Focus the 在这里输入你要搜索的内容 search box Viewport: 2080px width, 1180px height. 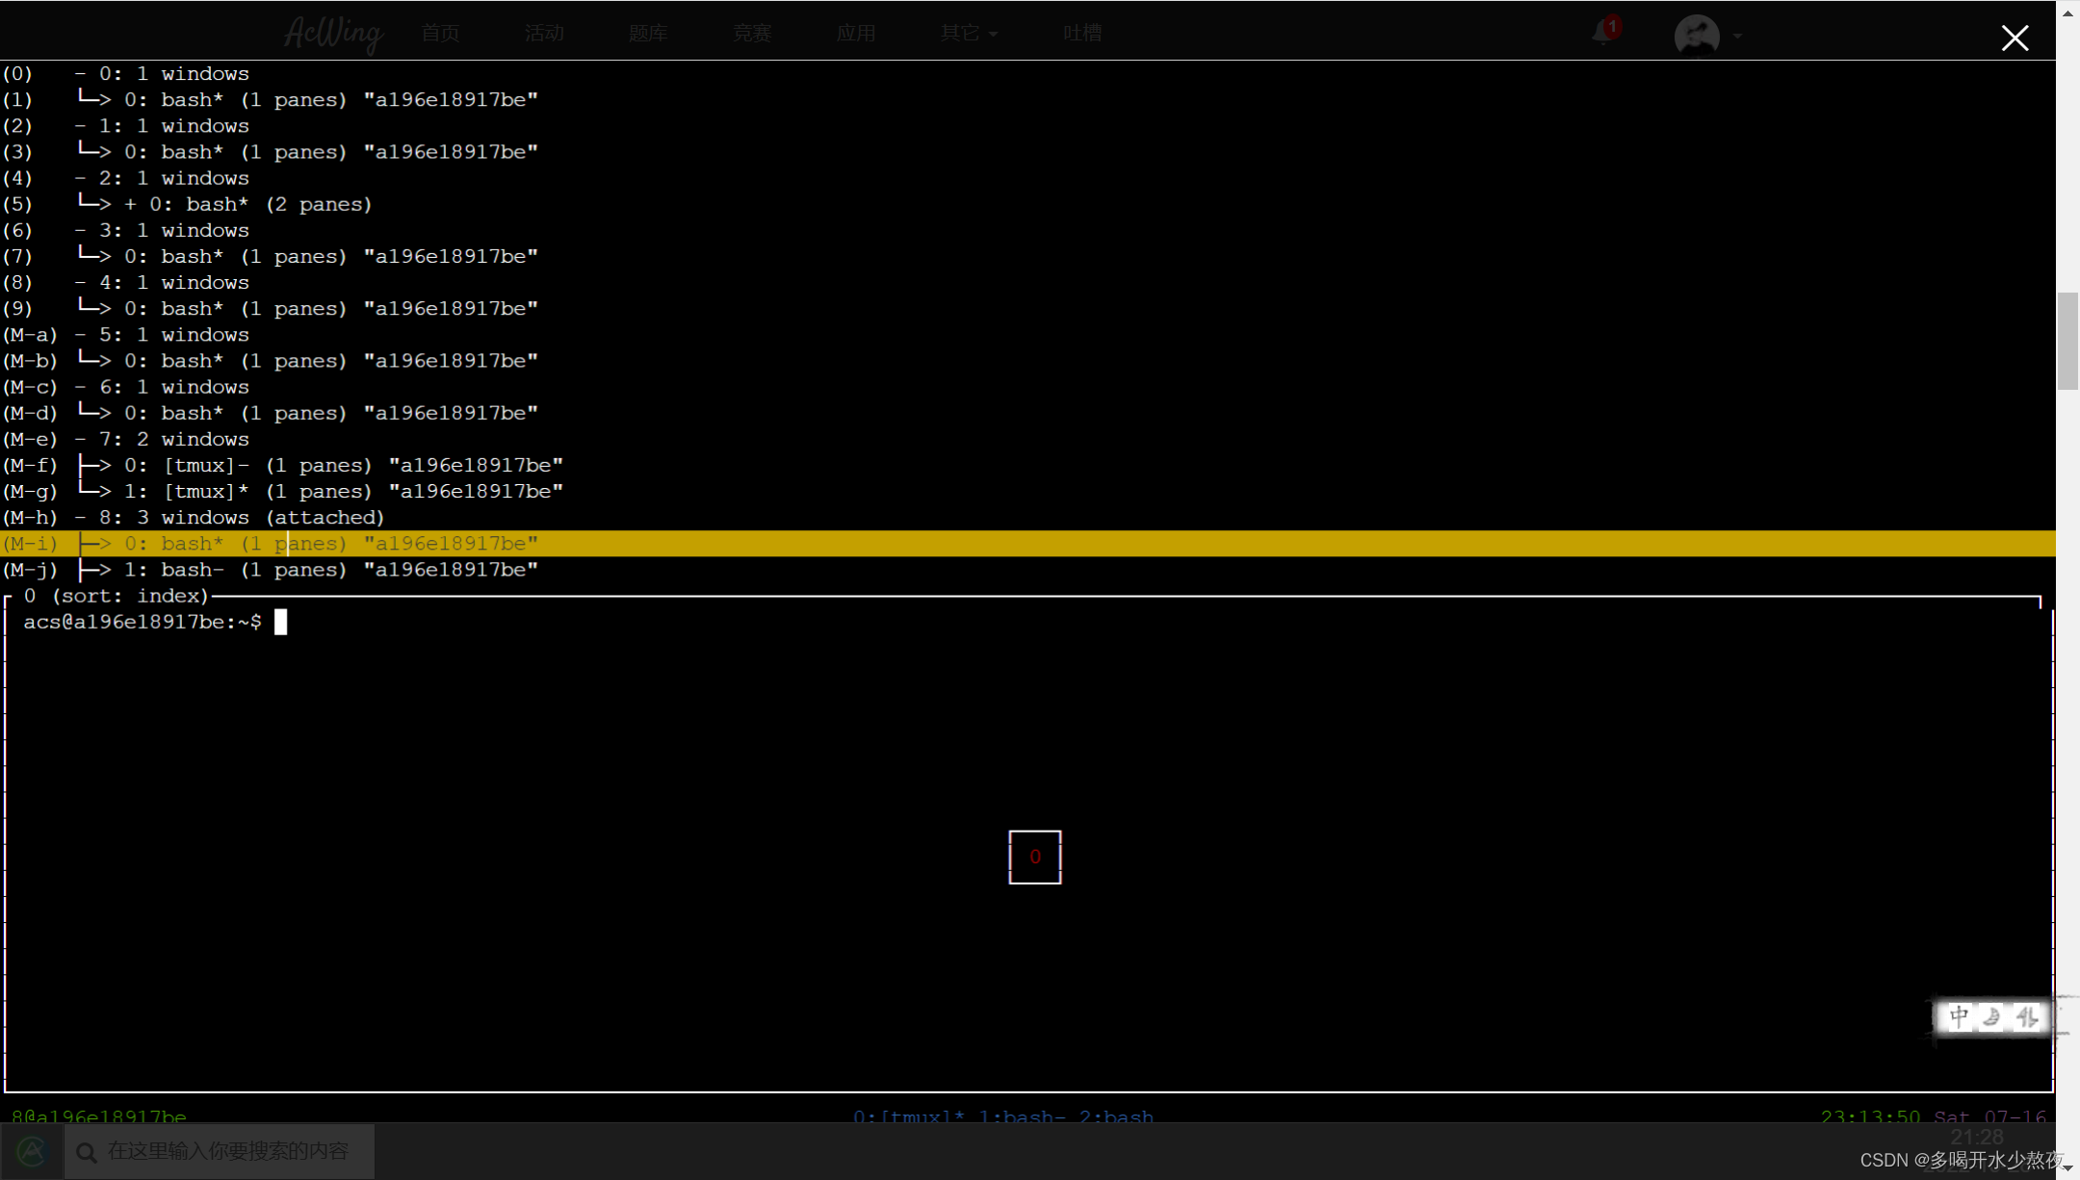coord(220,1151)
